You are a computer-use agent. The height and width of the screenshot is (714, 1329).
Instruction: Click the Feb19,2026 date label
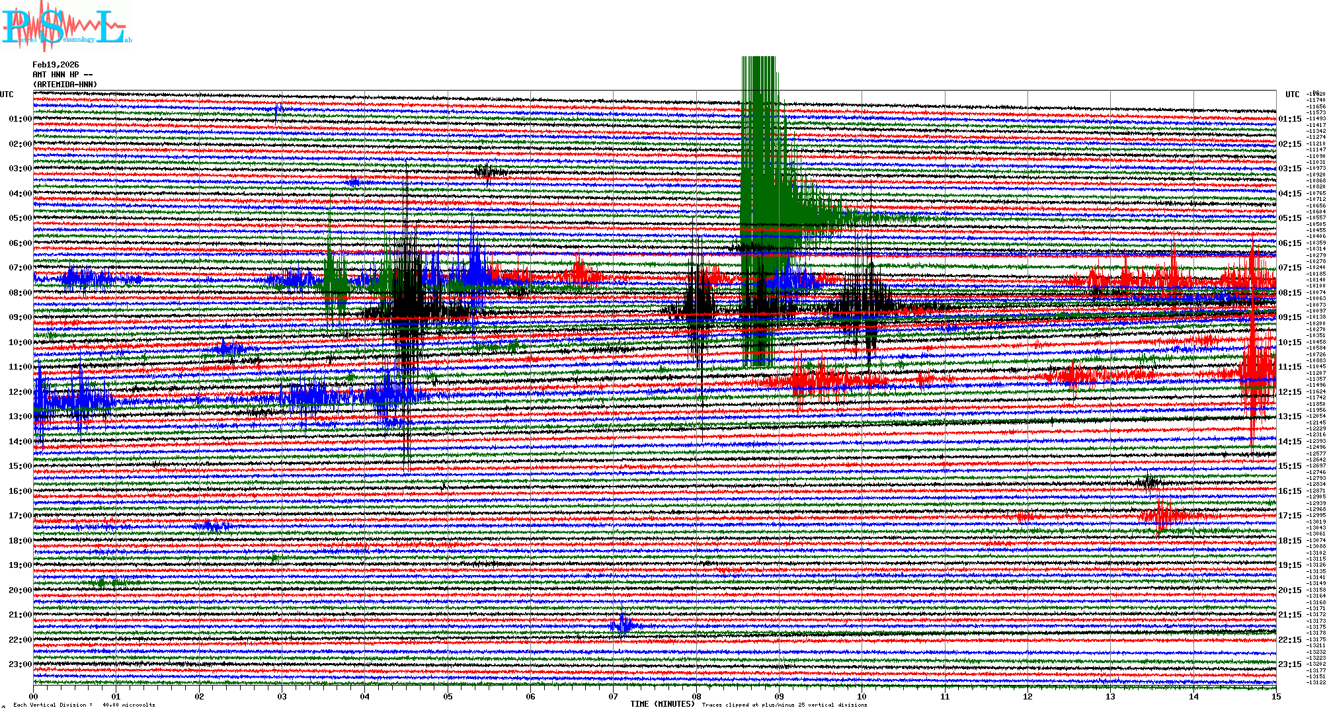(x=56, y=65)
